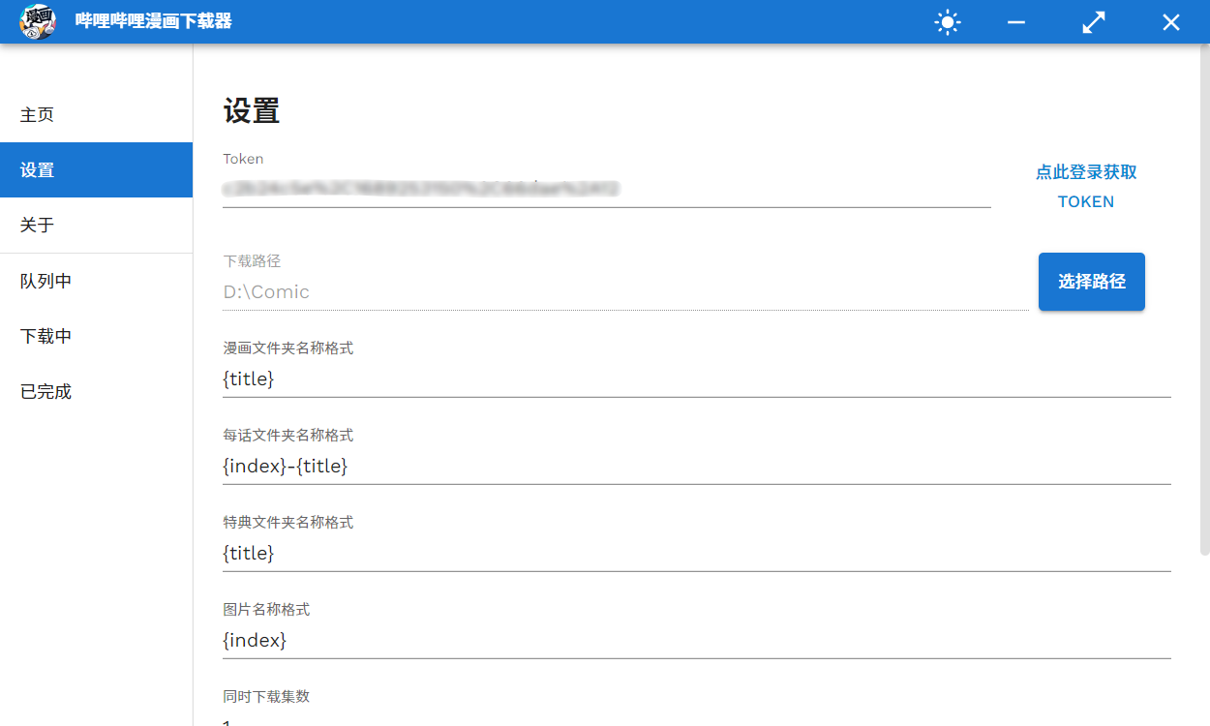Click the 选择路径 button
Viewport: 1210px width, 726px height.
[x=1092, y=282]
